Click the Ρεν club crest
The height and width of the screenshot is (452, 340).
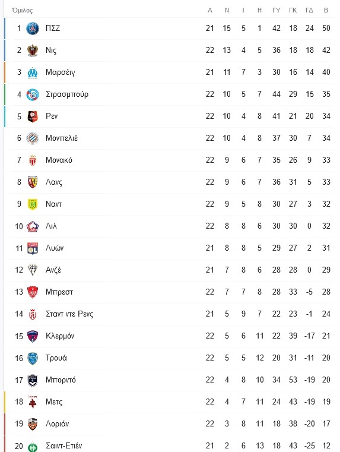(x=33, y=116)
